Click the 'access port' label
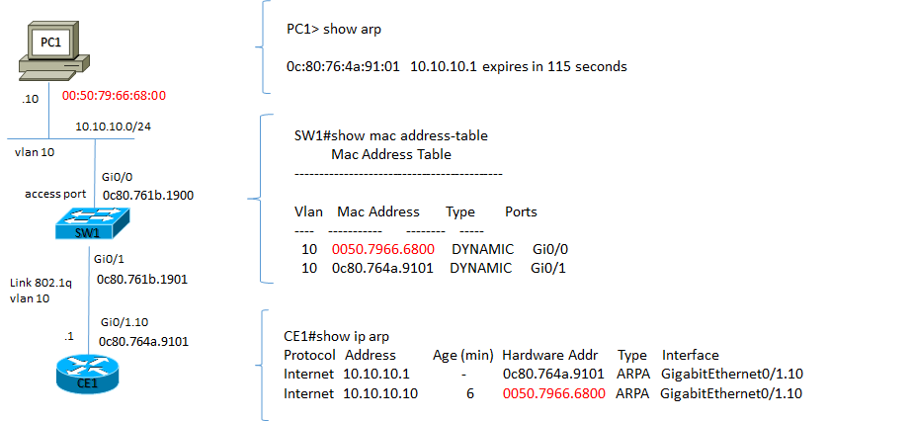The width and height of the screenshot is (910, 421). click(55, 194)
